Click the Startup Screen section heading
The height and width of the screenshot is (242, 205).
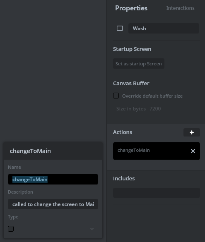(x=132, y=49)
